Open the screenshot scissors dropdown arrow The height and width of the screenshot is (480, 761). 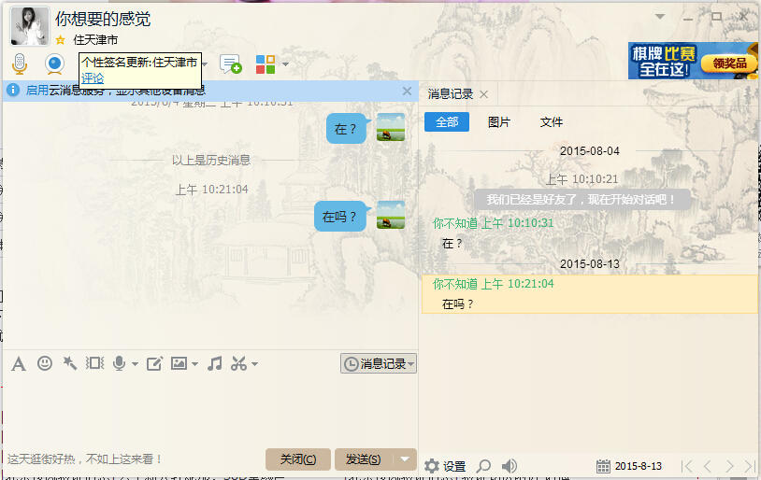tap(254, 364)
